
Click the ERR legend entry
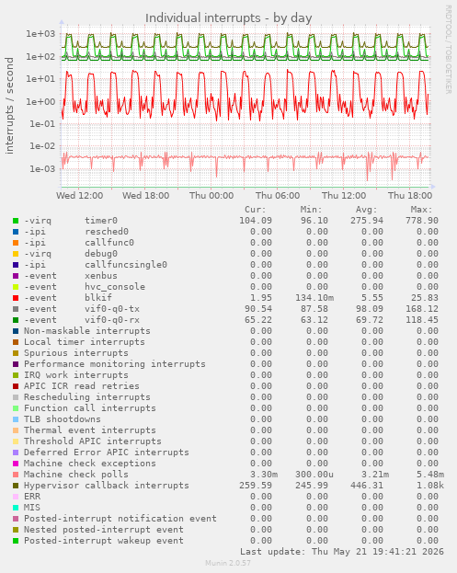(32, 497)
